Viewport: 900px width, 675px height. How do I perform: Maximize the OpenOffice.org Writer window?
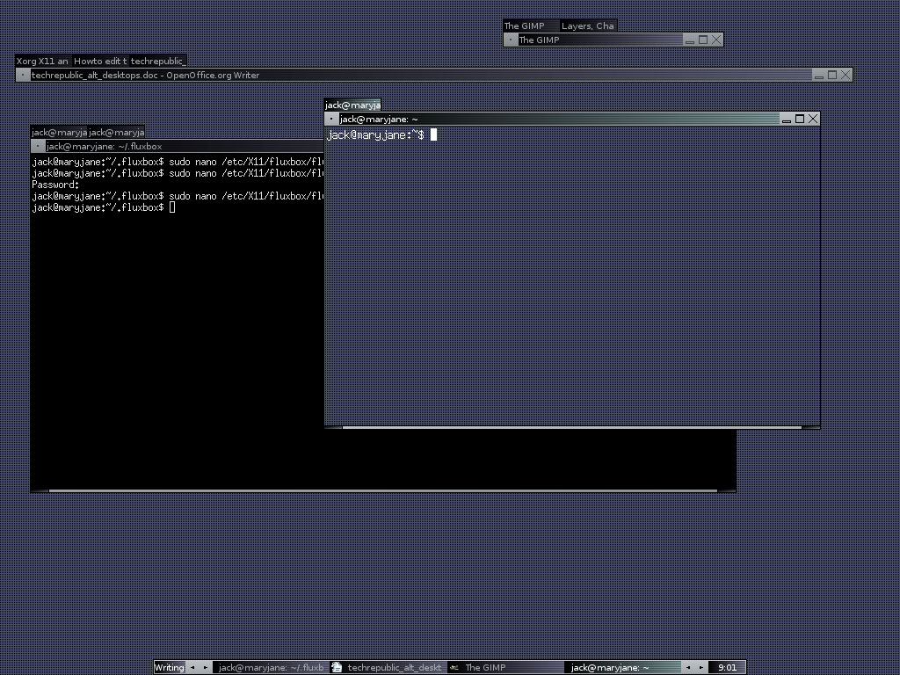832,75
